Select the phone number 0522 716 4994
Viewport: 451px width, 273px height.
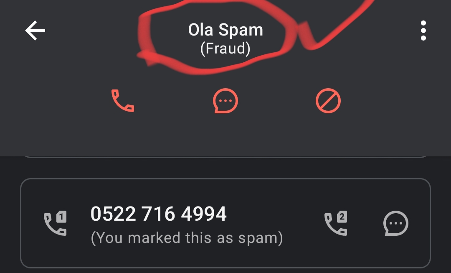159,214
